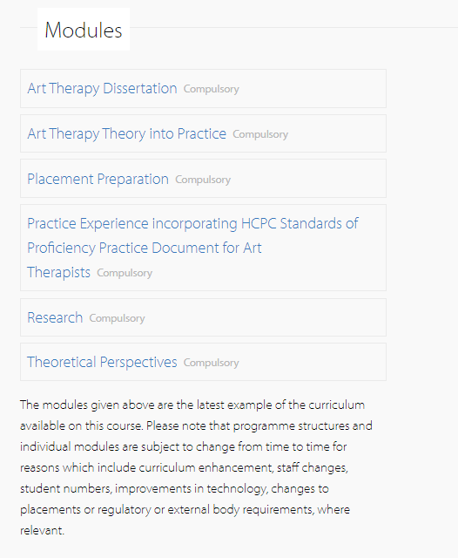Select Compulsory label beside Placement Preparation
This screenshot has height=558, width=458.
click(203, 180)
